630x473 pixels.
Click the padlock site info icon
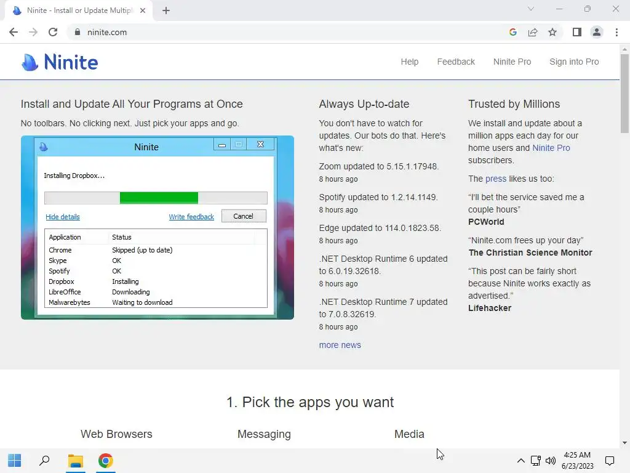[x=78, y=32]
